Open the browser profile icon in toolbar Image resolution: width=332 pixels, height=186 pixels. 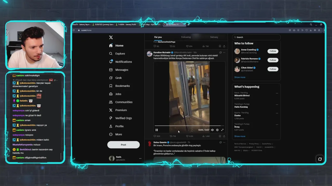click(319, 30)
